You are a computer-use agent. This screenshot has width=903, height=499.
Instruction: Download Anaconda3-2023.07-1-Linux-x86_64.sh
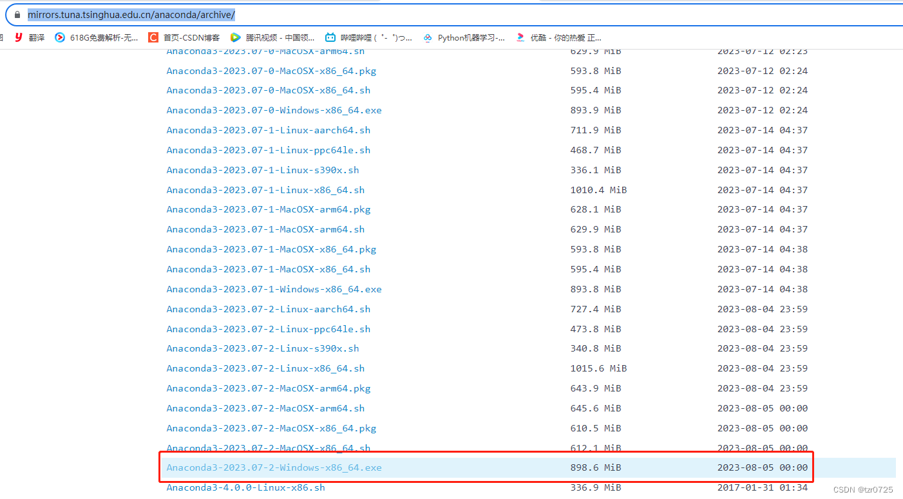point(265,190)
